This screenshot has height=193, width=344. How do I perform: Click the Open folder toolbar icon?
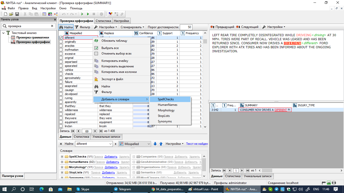tap(11, 14)
